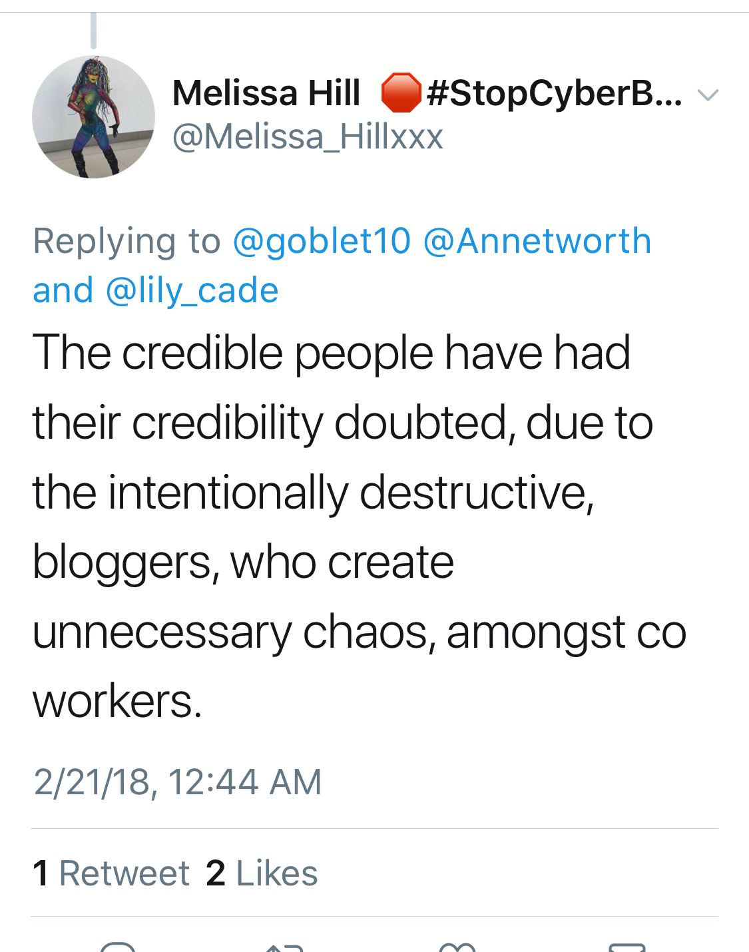Click the Melissa Hill display name
The height and width of the screenshot is (952, 749).
click(x=266, y=93)
